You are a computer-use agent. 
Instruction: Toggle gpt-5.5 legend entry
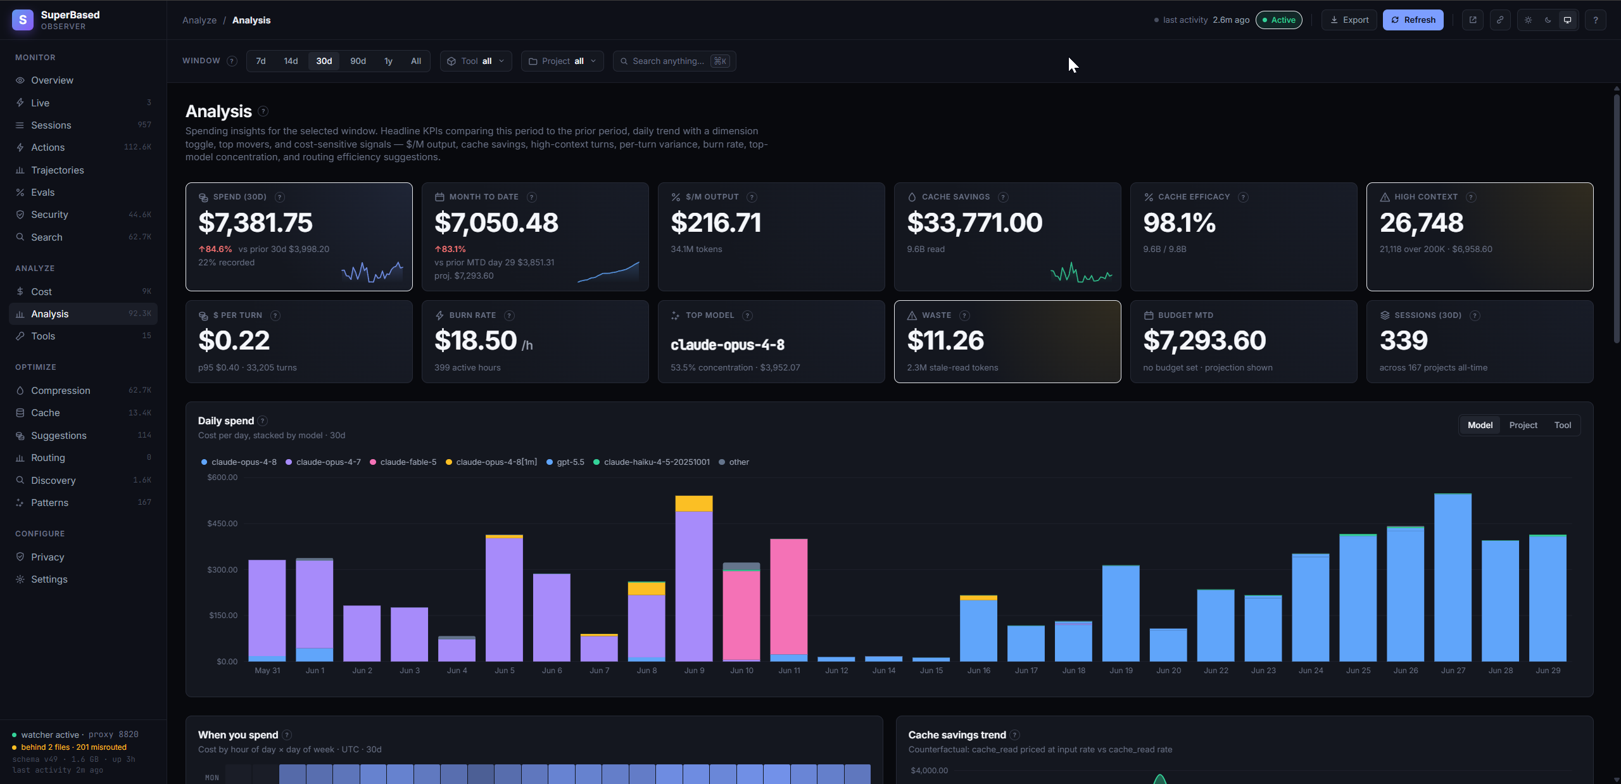click(565, 462)
